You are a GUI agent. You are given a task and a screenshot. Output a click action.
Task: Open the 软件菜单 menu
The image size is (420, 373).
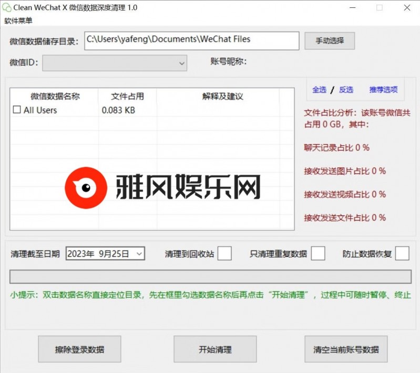coord(18,20)
